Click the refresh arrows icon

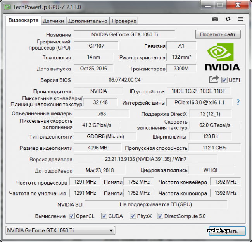pos(228,19)
